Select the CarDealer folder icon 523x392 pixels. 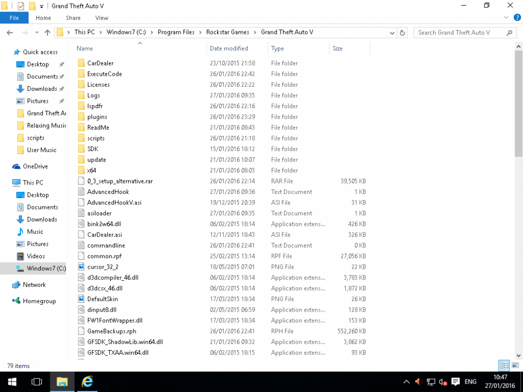point(81,63)
